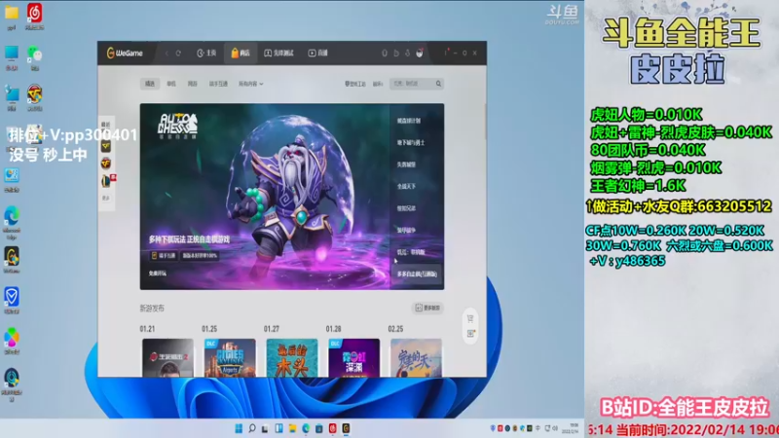Open the first recent game icon in sidebar

click(106, 146)
